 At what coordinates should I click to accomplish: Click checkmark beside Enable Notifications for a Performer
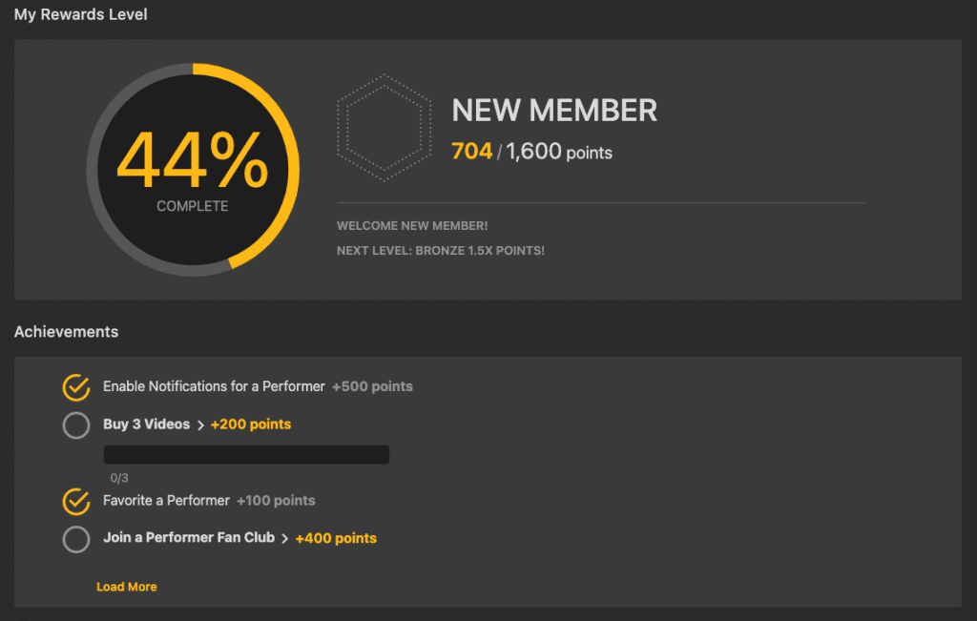coord(76,387)
